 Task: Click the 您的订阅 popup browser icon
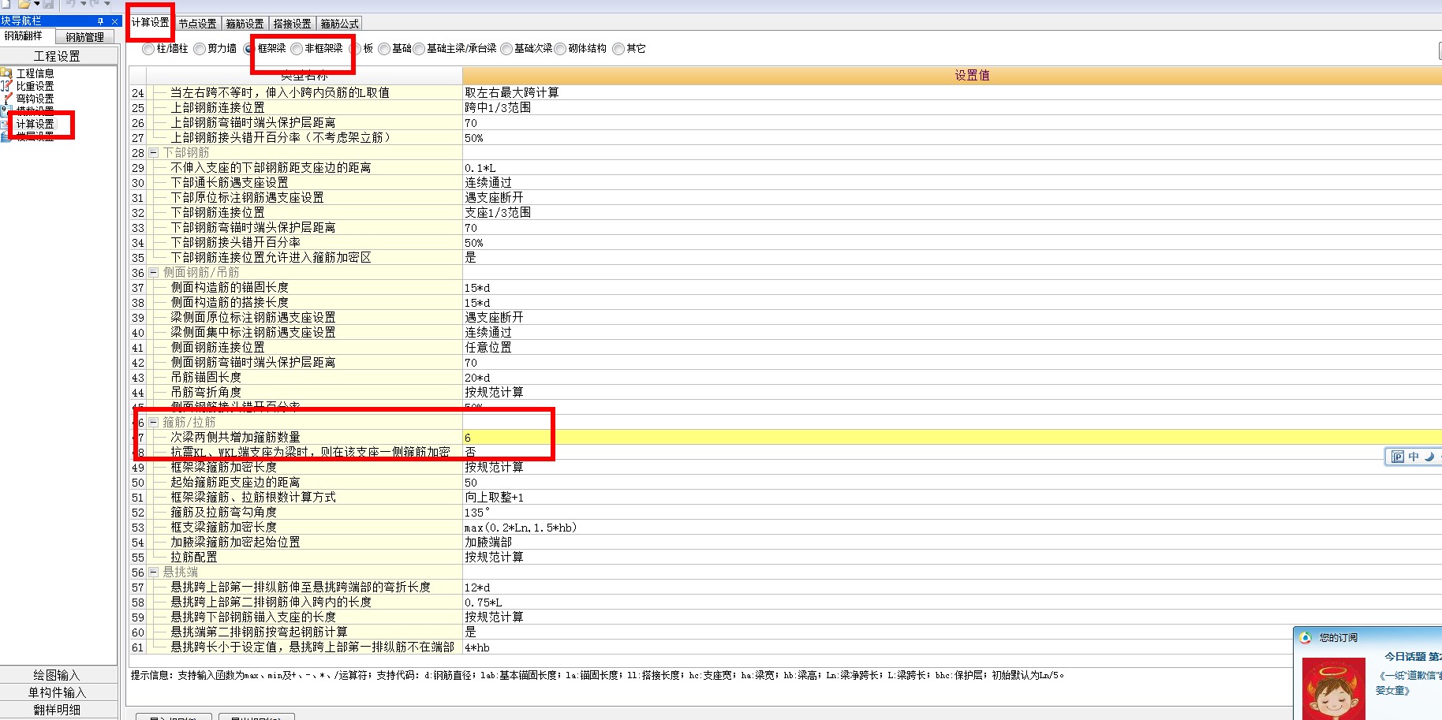[x=1306, y=637]
